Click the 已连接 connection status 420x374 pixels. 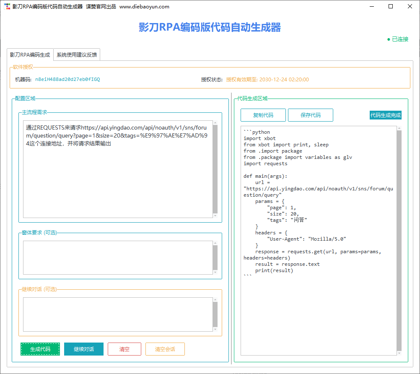400,39
